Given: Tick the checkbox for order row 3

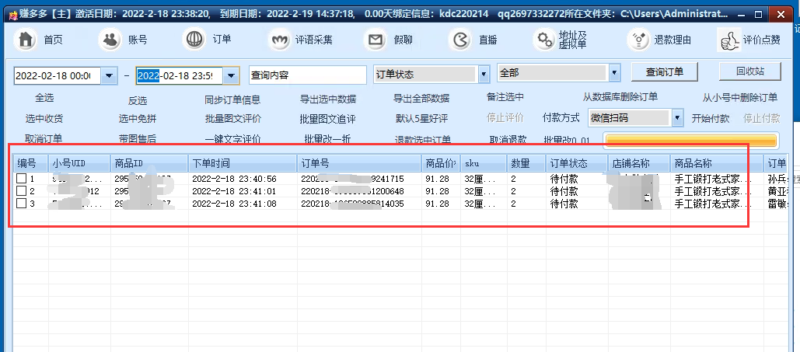Looking at the screenshot, I should (x=21, y=204).
